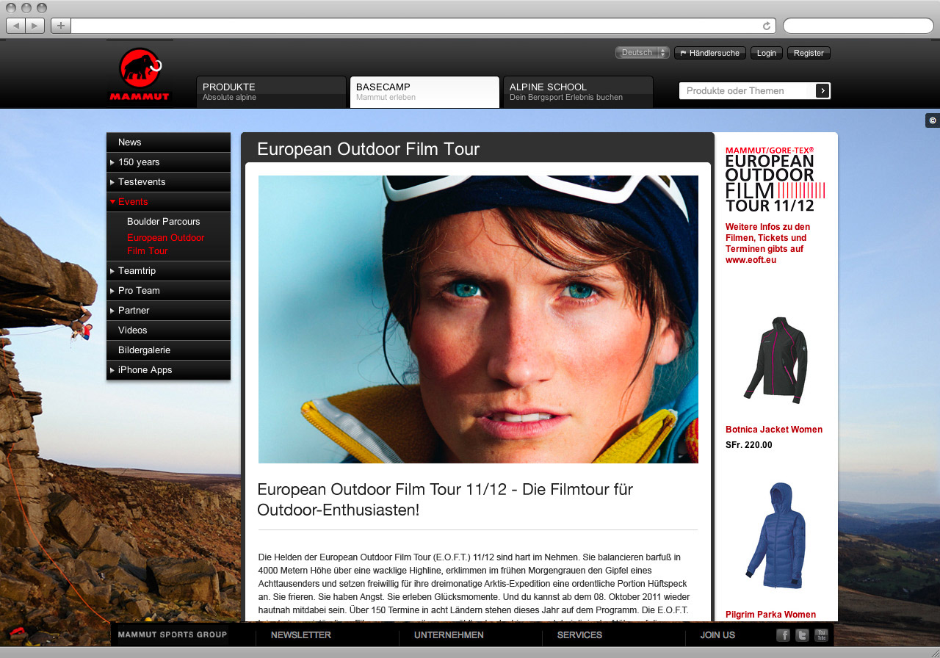
Task: Reload the page using refresh icon
Action: [x=767, y=26]
